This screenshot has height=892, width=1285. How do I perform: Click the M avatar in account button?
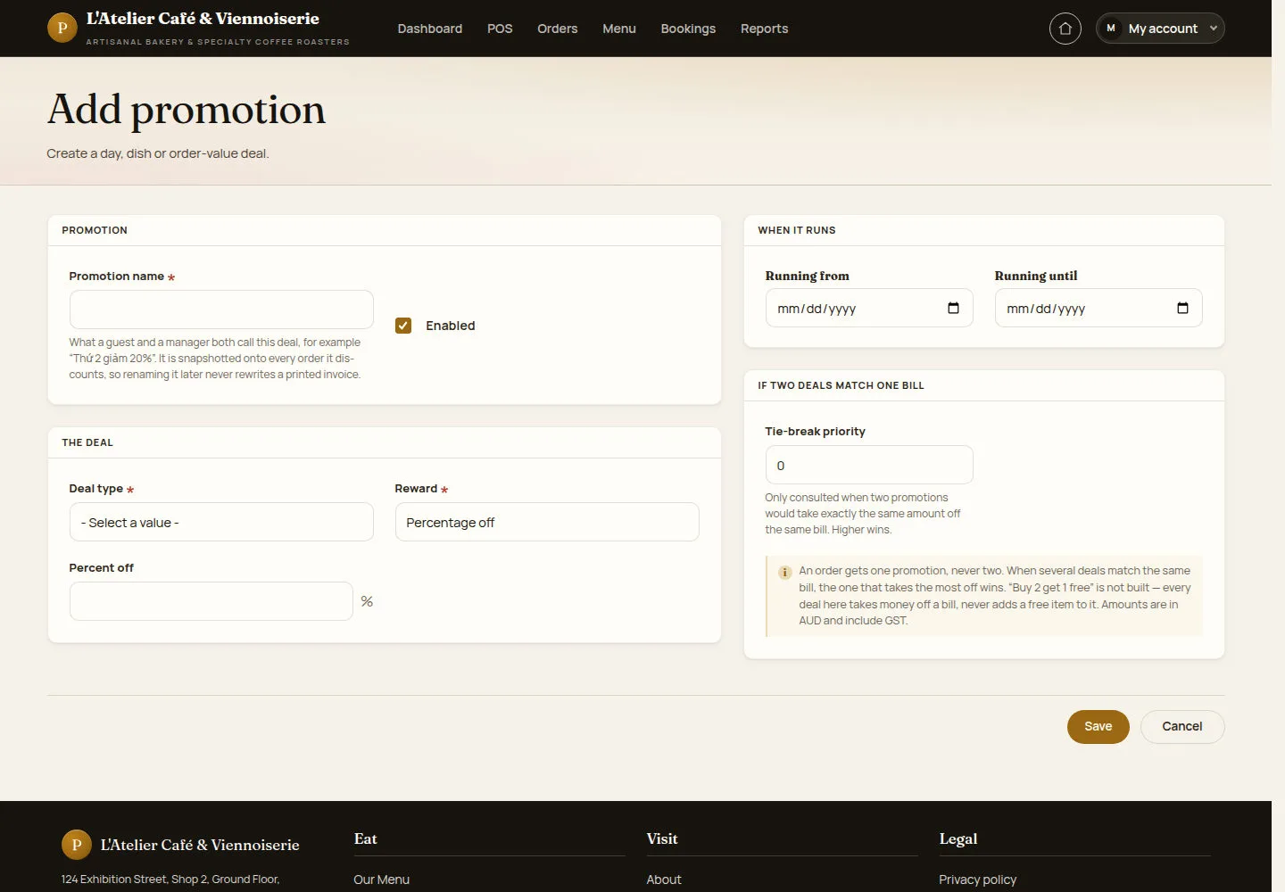[x=1110, y=29]
